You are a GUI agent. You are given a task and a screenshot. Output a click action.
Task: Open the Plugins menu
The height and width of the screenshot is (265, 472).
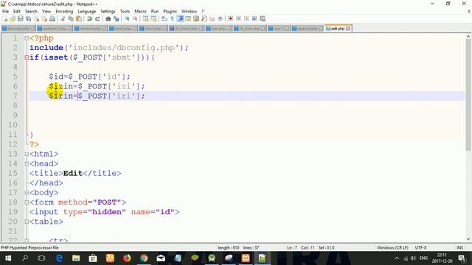point(170,12)
